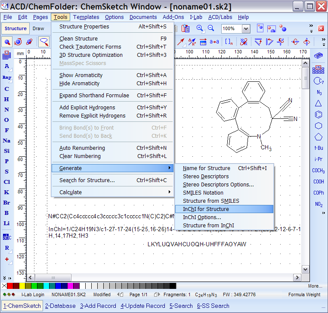Image resolution: width=328 pixels, height=313 pixels.
Task: Click More... colors link
Action: pos(315,286)
